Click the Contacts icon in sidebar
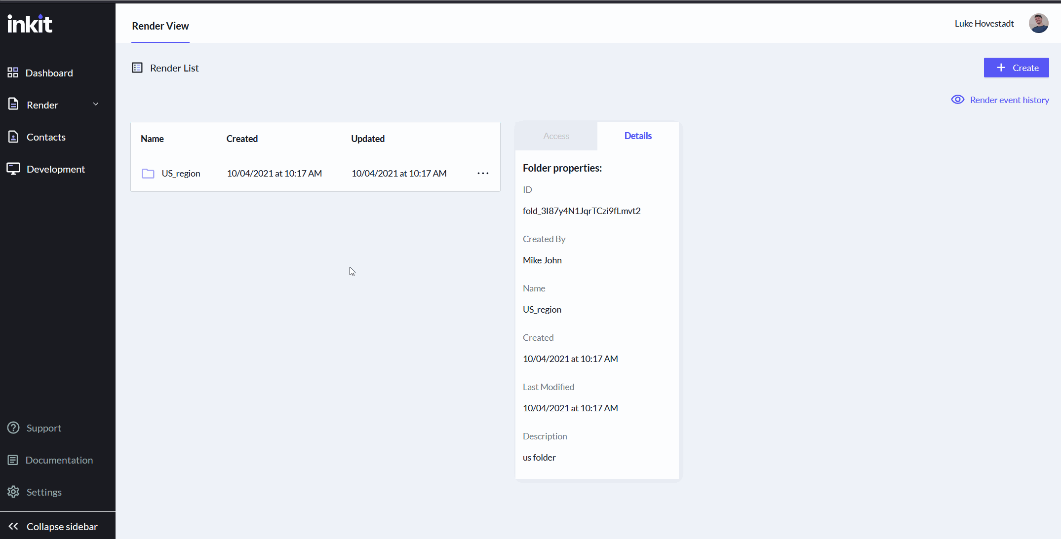The image size is (1061, 539). point(13,137)
